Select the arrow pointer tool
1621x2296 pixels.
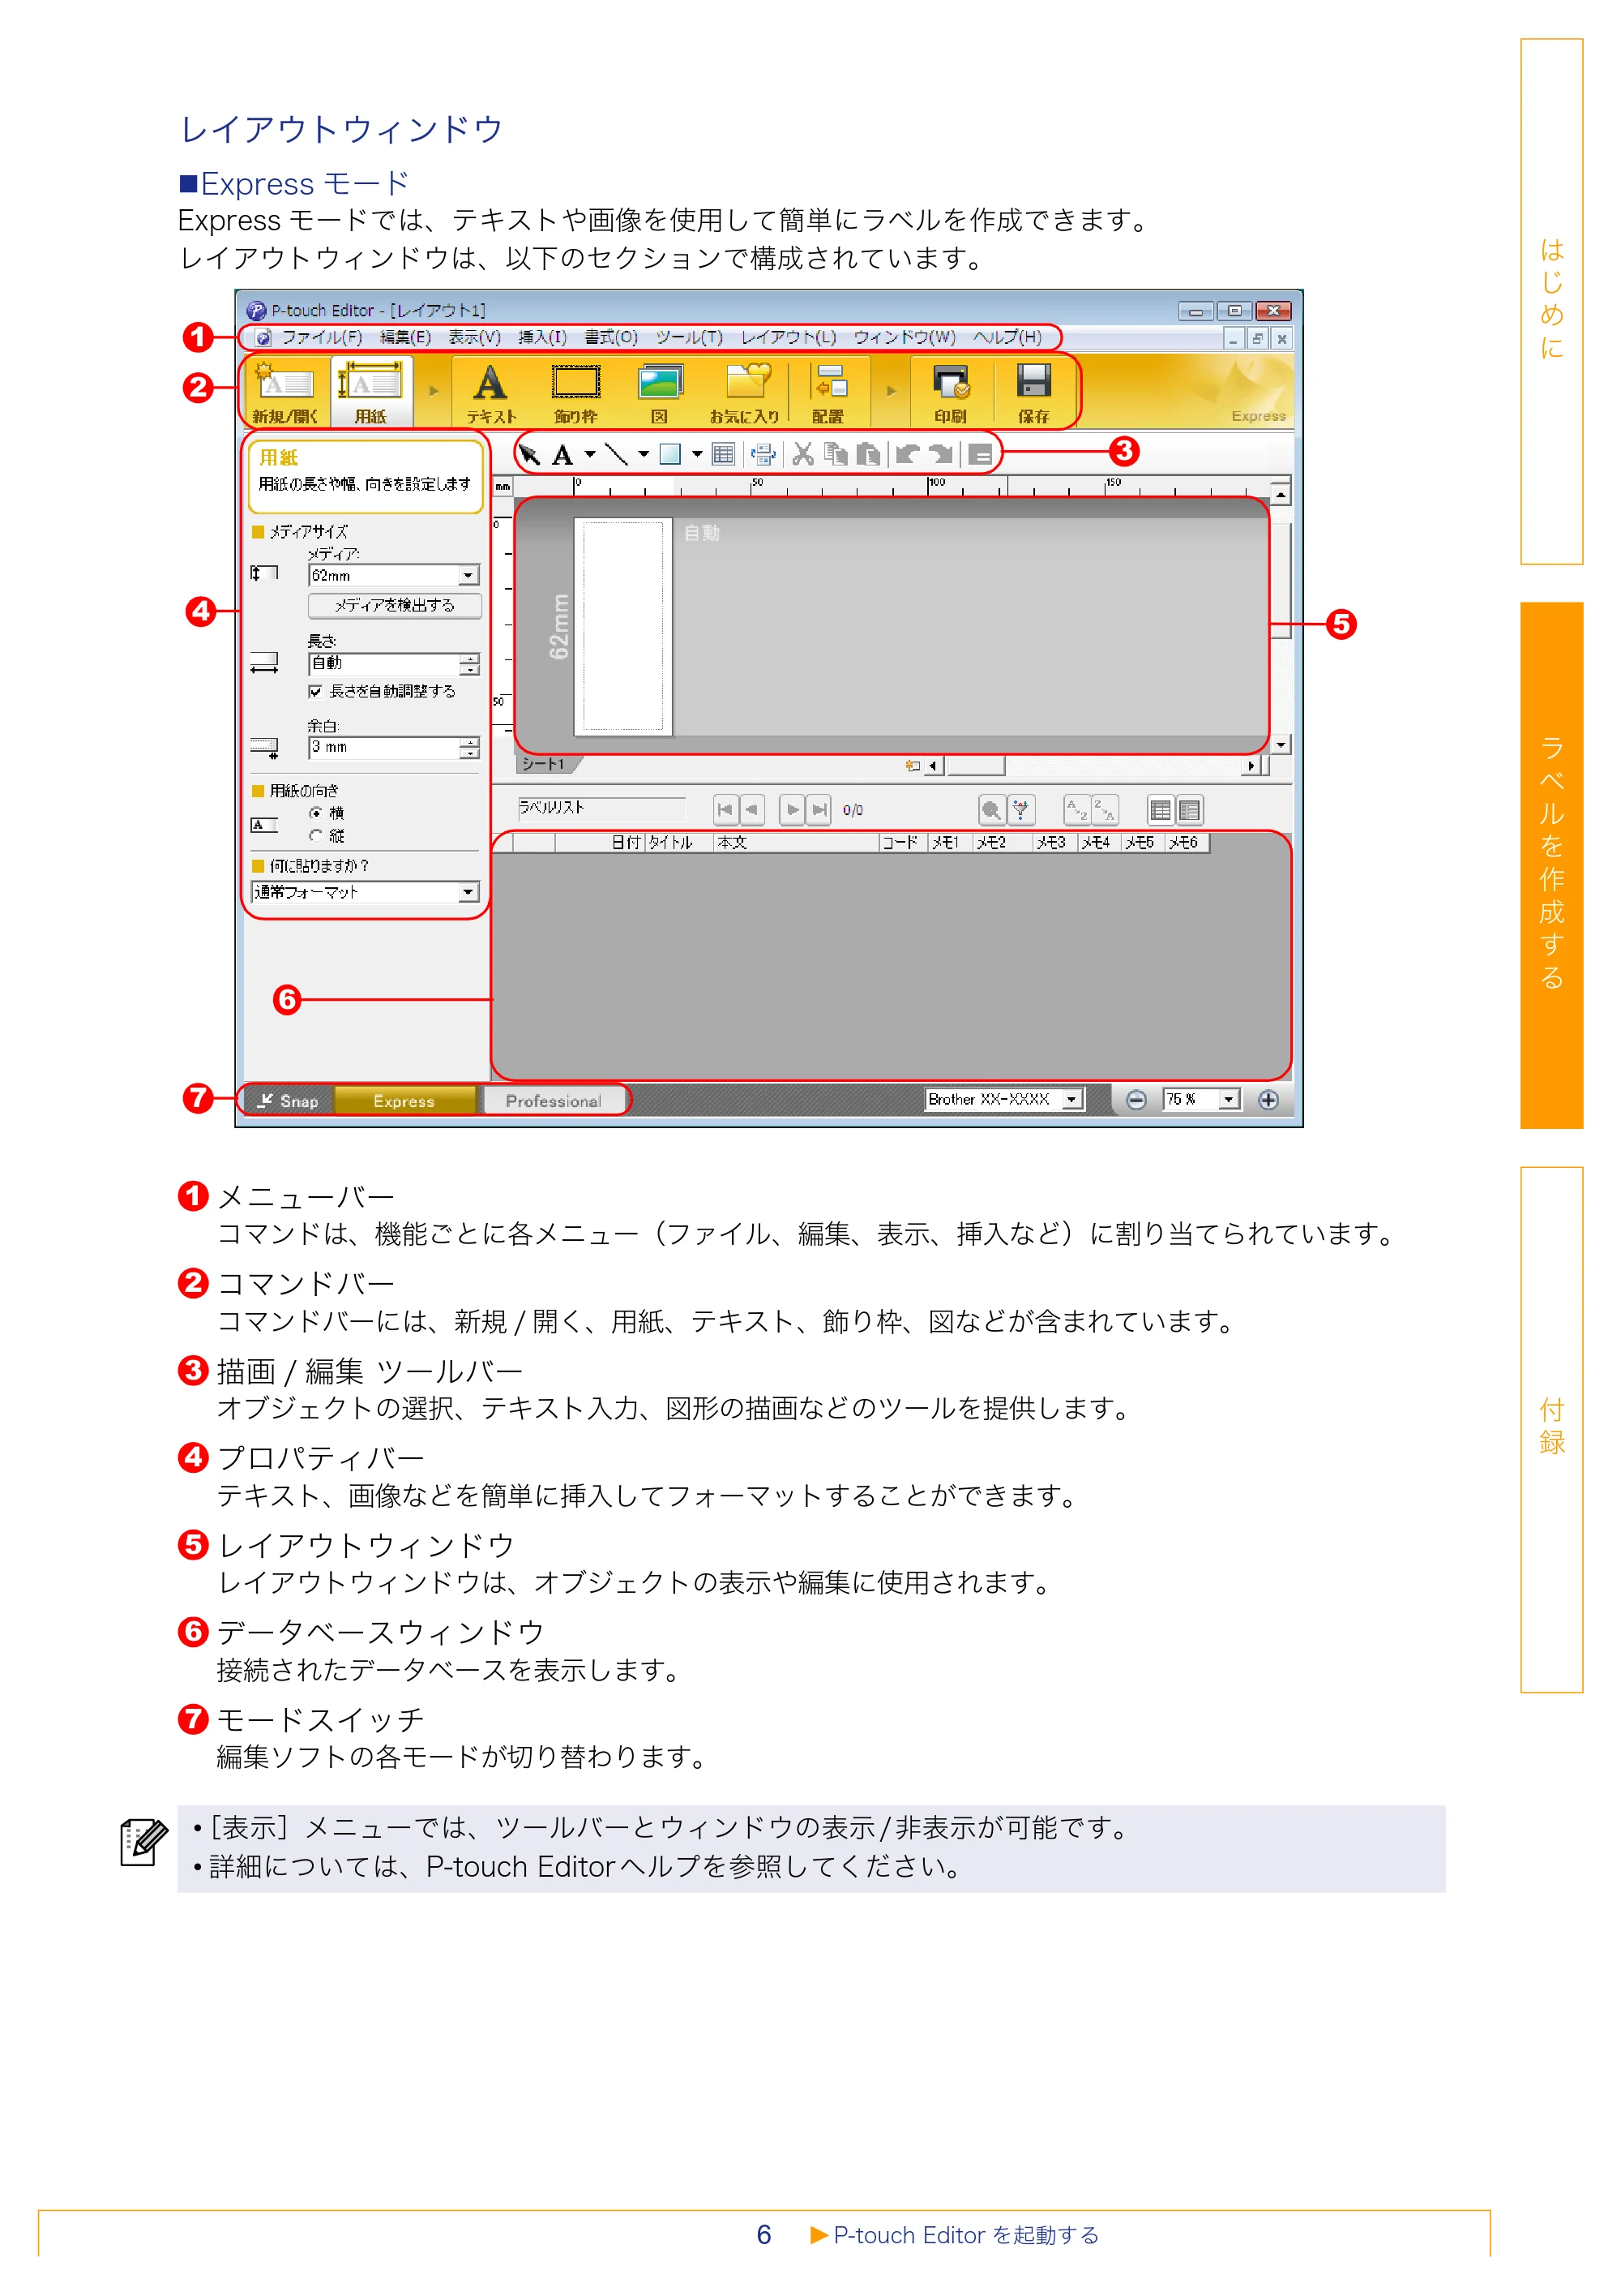click(x=530, y=455)
